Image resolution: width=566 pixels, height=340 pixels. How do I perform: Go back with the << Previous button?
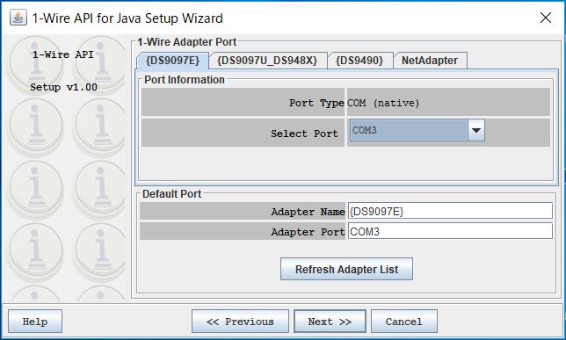(x=240, y=322)
